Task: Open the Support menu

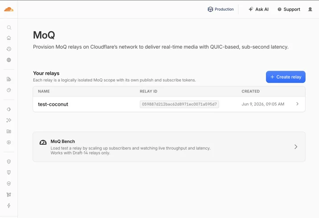Action: [x=289, y=9]
